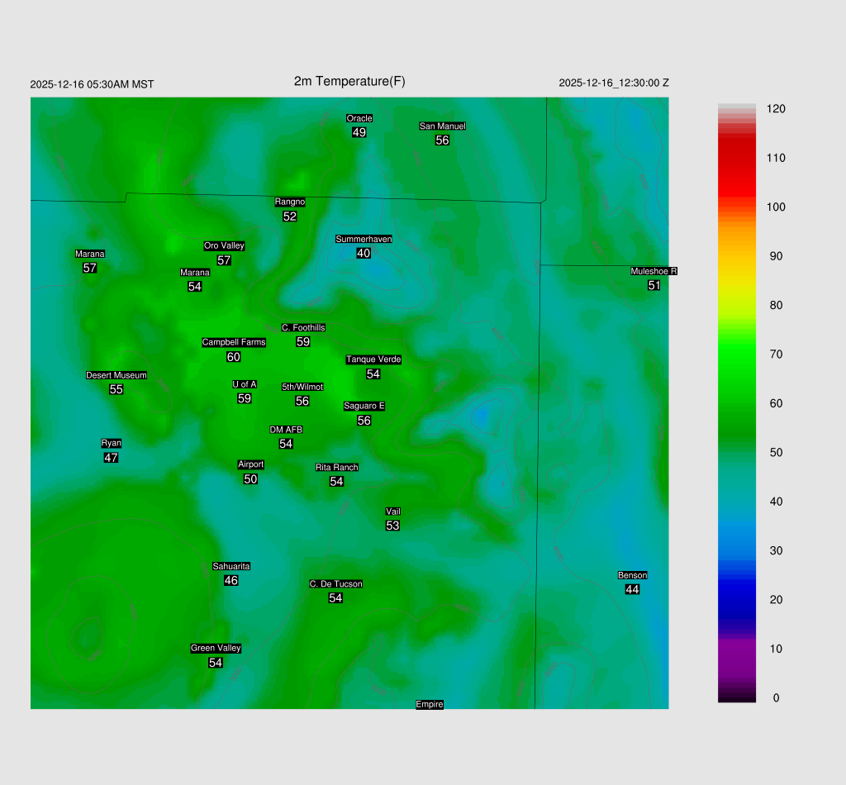The width and height of the screenshot is (846, 785).
Task: Click the 2m Temperature(F) map title
Action: (x=349, y=81)
